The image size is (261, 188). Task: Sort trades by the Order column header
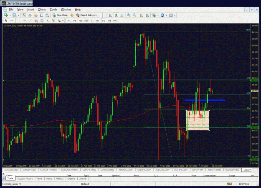9,175
